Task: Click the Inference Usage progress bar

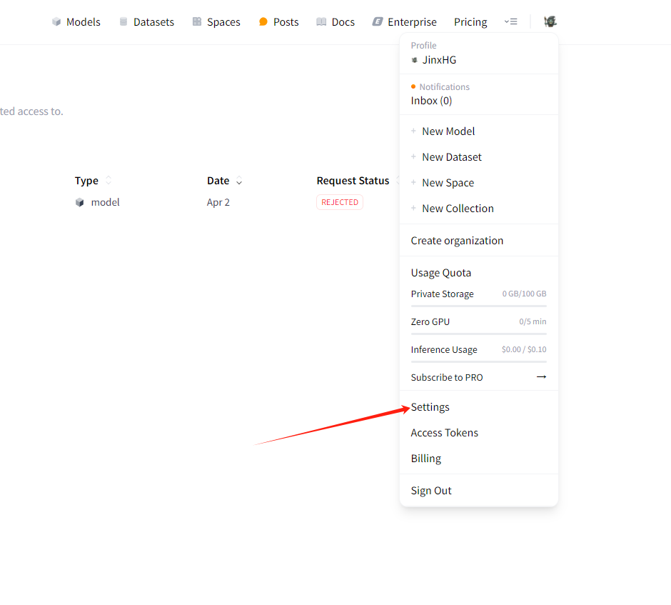Action: [x=478, y=361]
